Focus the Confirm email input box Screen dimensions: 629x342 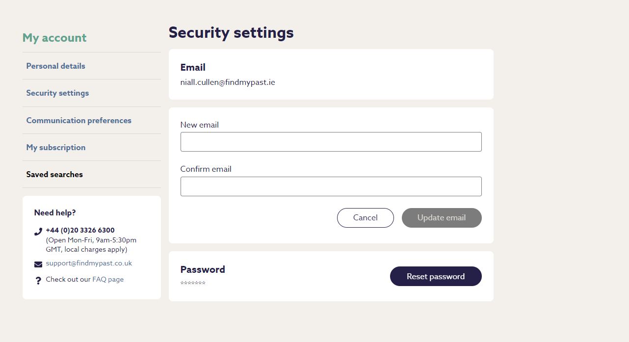tap(331, 186)
